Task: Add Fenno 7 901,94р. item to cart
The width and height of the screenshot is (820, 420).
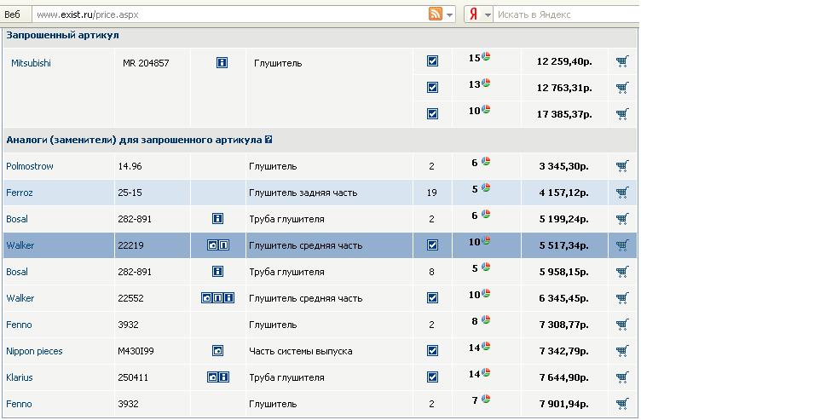Action: click(622, 404)
